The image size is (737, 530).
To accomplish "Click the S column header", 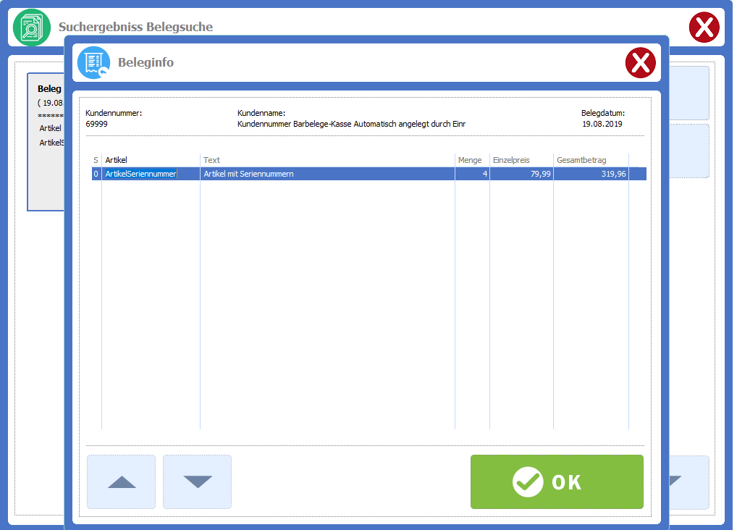I will pos(96,160).
